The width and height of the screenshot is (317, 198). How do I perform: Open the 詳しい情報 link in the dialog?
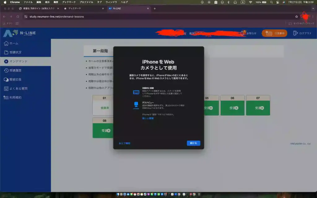148,118
